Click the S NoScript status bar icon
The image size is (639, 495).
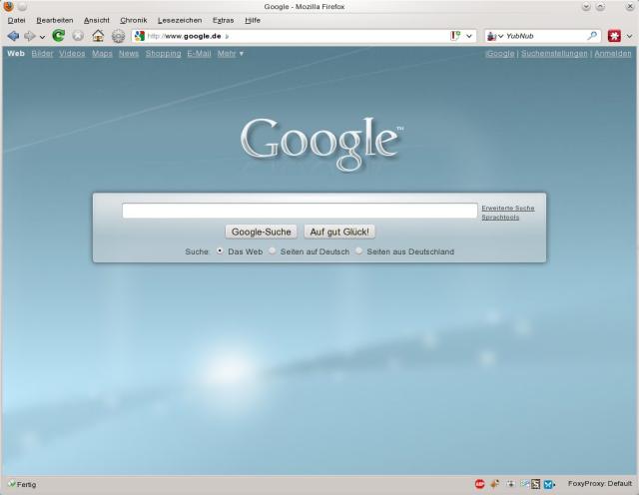tap(535, 484)
